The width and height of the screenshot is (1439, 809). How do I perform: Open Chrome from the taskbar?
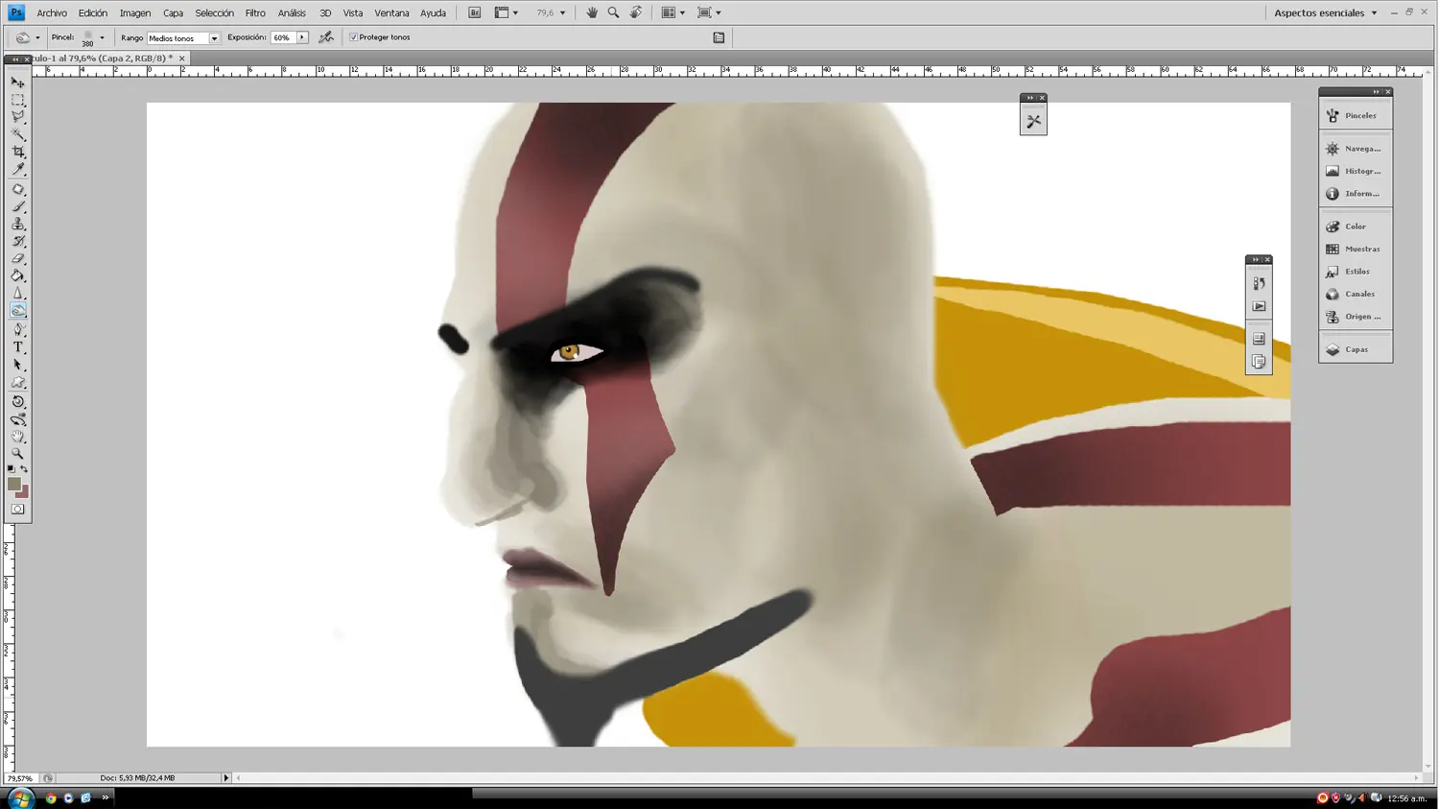click(x=51, y=797)
